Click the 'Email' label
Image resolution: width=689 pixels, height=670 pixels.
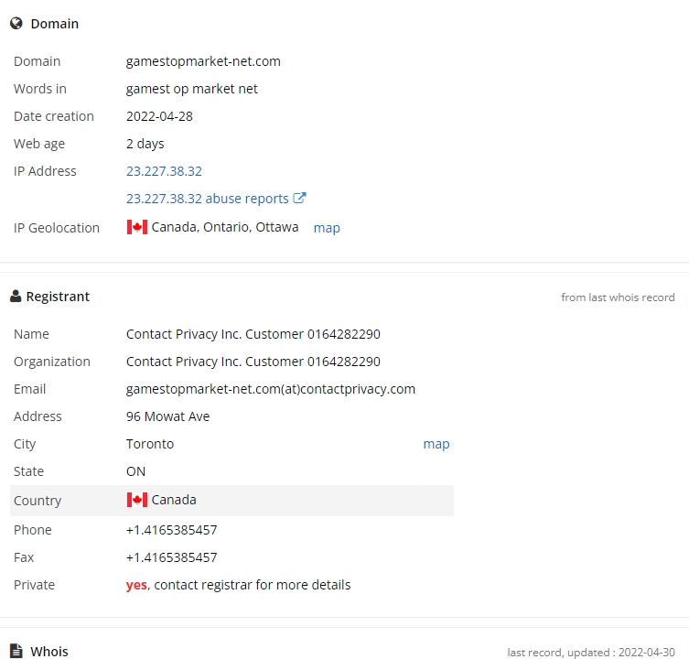click(x=29, y=389)
